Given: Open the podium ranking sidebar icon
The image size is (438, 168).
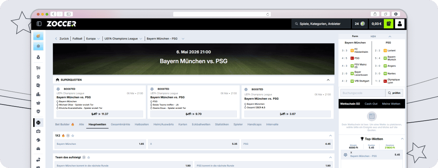Looking at the screenshot, I should coord(38,94).
